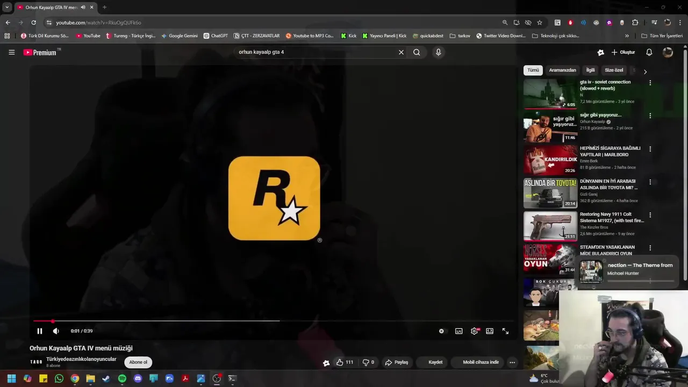Select the Aramanızdan filter chip
Image resolution: width=688 pixels, height=387 pixels.
(562, 70)
